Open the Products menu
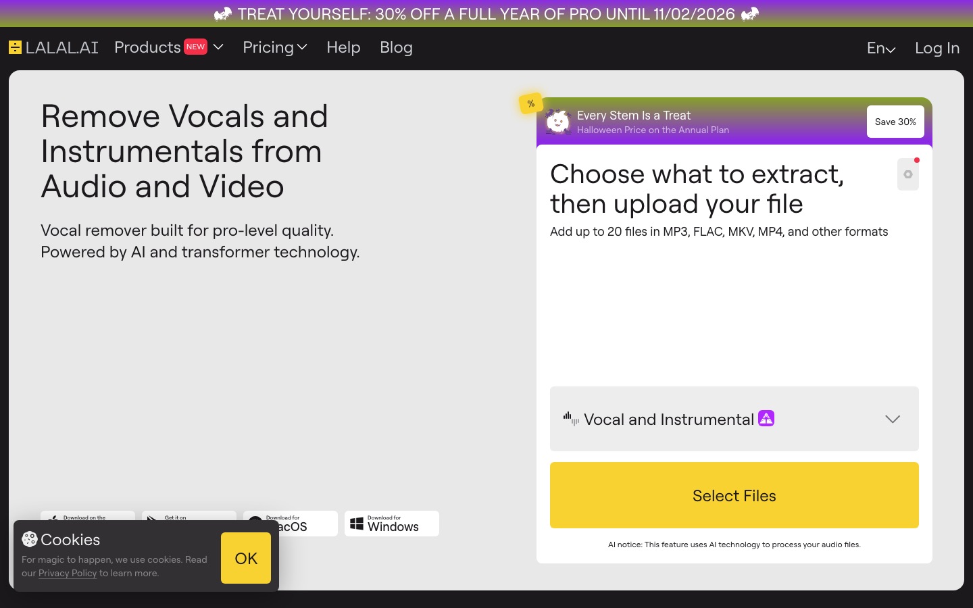The image size is (973, 608). pos(169,47)
